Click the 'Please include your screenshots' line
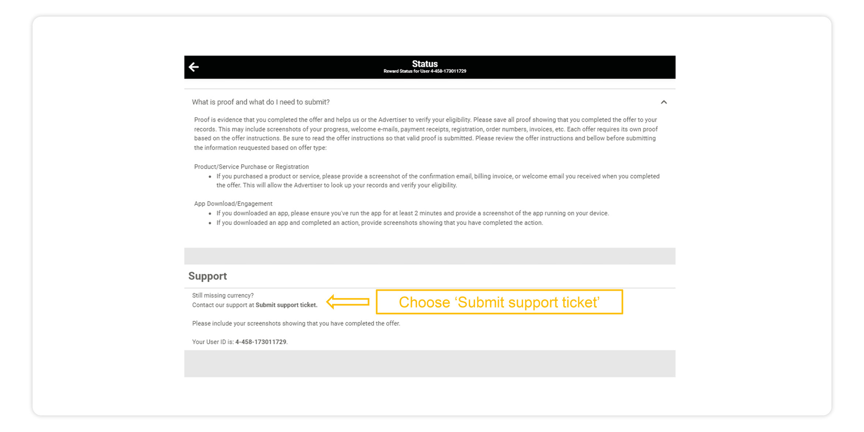Image resolution: width=864 pixels, height=432 pixels. click(296, 323)
